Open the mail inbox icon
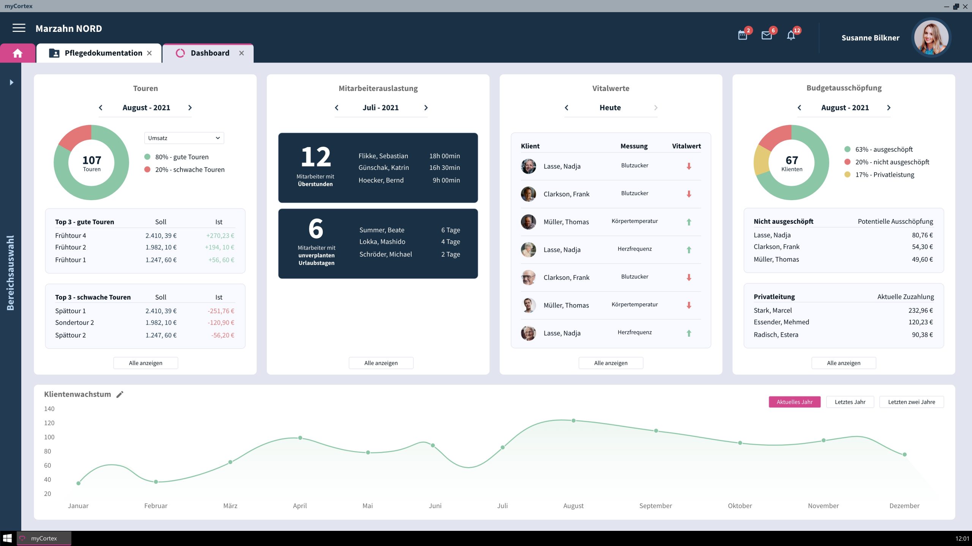This screenshot has height=546, width=972. point(767,35)
